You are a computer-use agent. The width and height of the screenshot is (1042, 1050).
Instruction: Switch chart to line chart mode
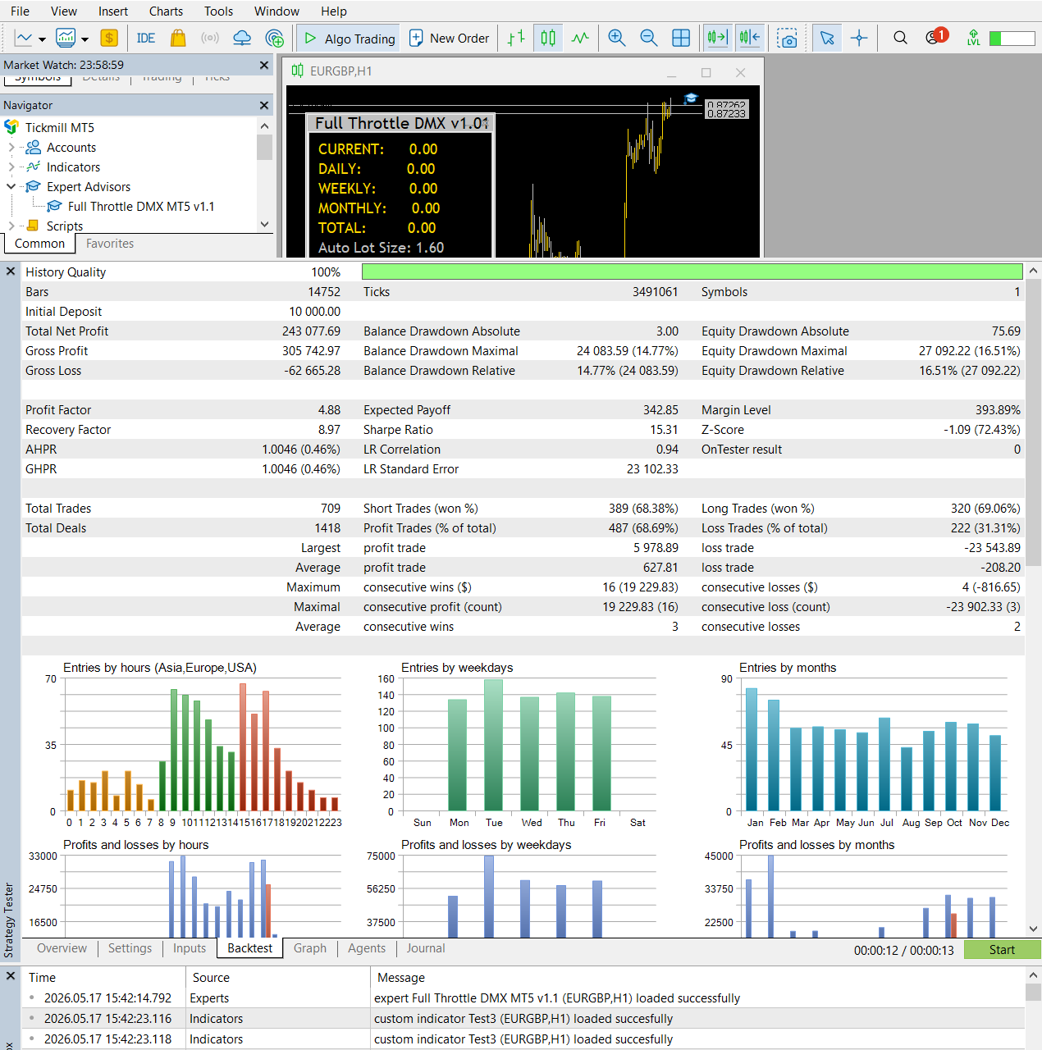[580, 38]
